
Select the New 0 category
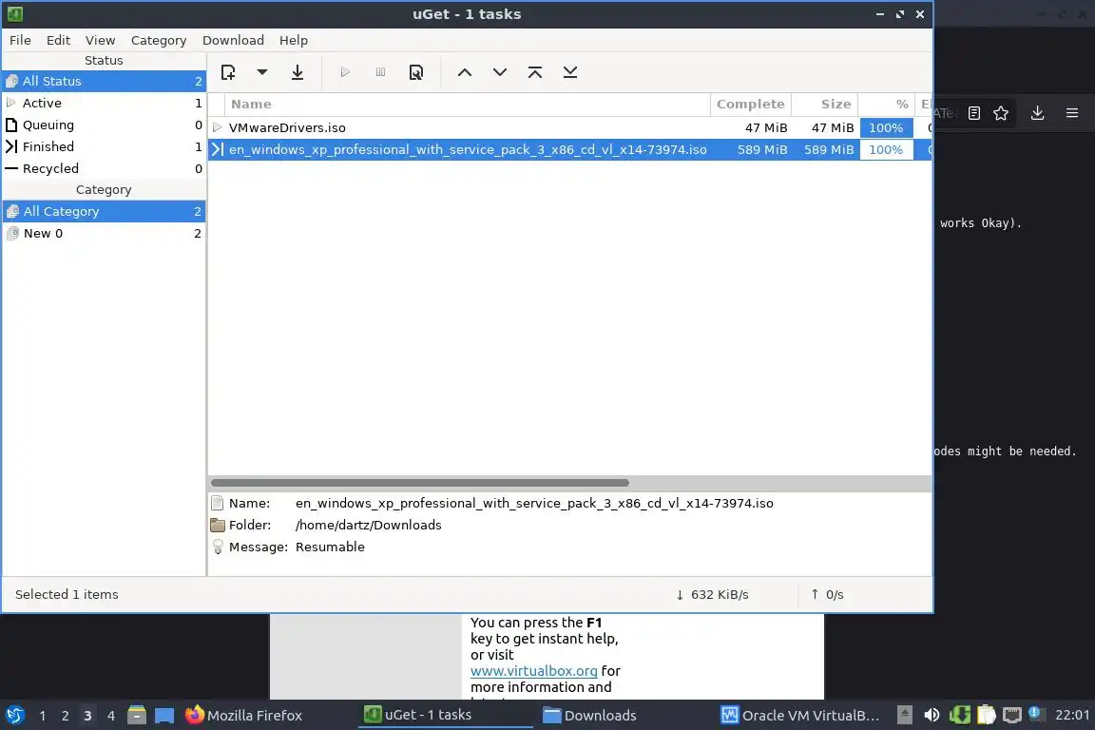(x=104, y=233)
